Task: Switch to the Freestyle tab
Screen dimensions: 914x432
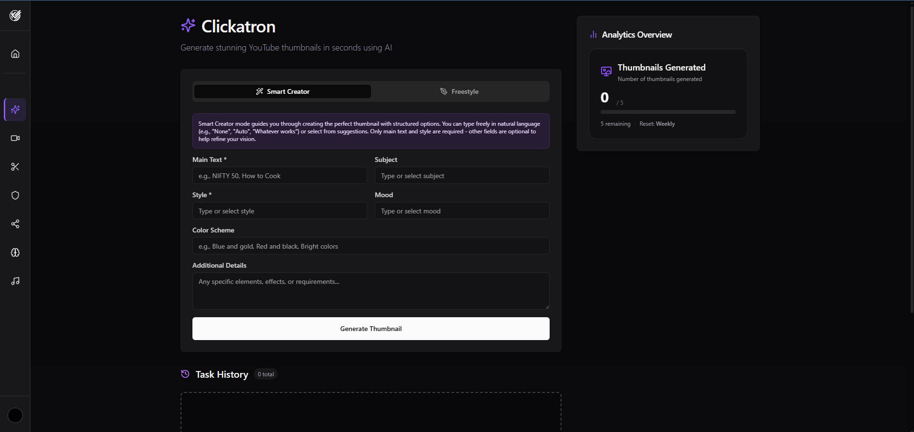Action: tap(459, 91)
